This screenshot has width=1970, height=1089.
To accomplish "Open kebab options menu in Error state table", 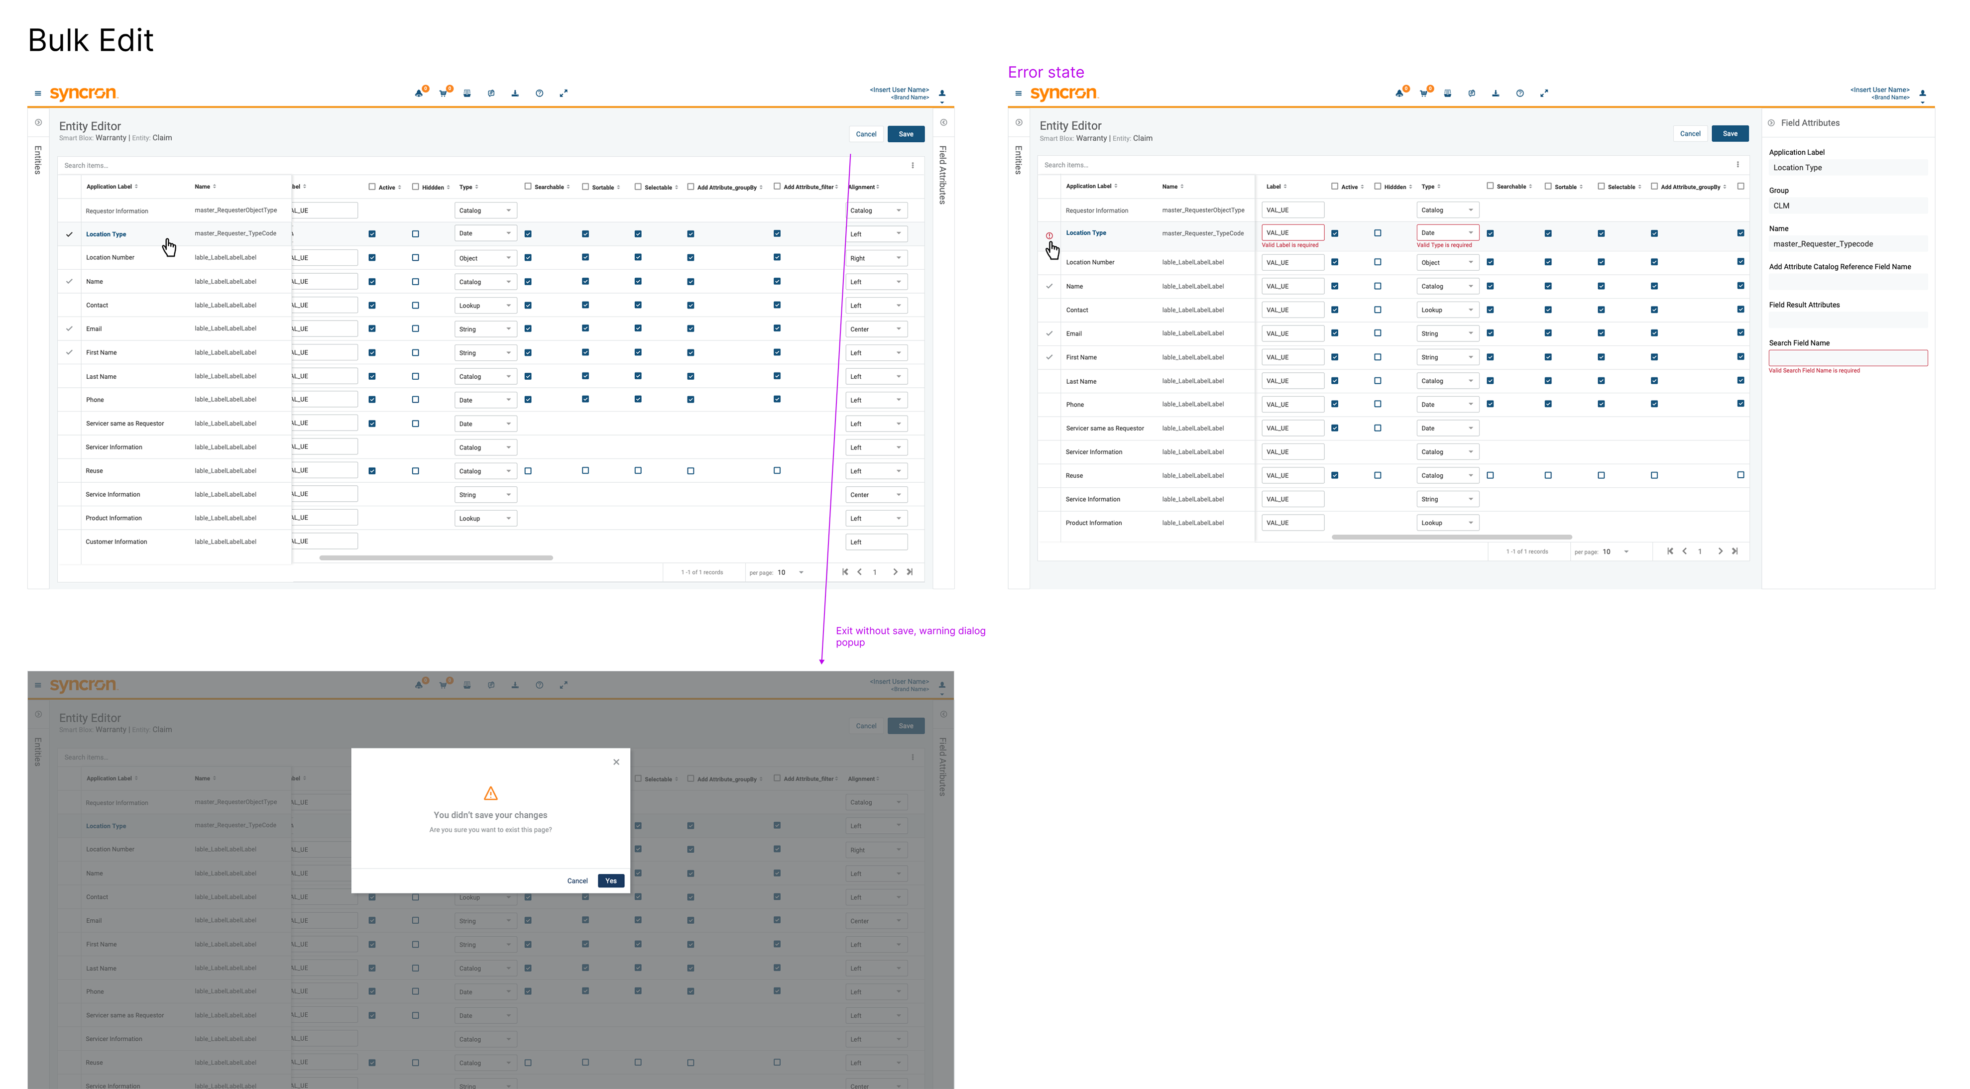I will 1738,164.
